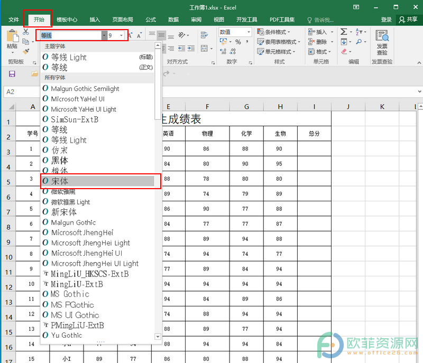Click the redo arrow icon
The height and width of the screenshot is (363, 423).
166,73
